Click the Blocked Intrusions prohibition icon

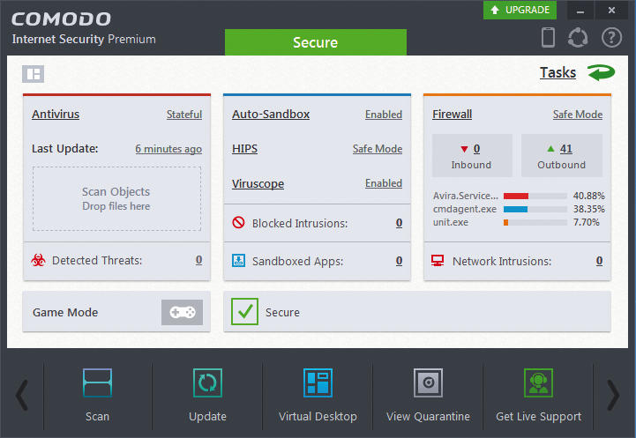point(238,222)
